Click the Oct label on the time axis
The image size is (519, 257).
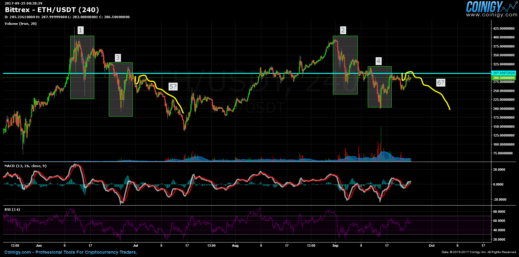click(x=432, y=245)
